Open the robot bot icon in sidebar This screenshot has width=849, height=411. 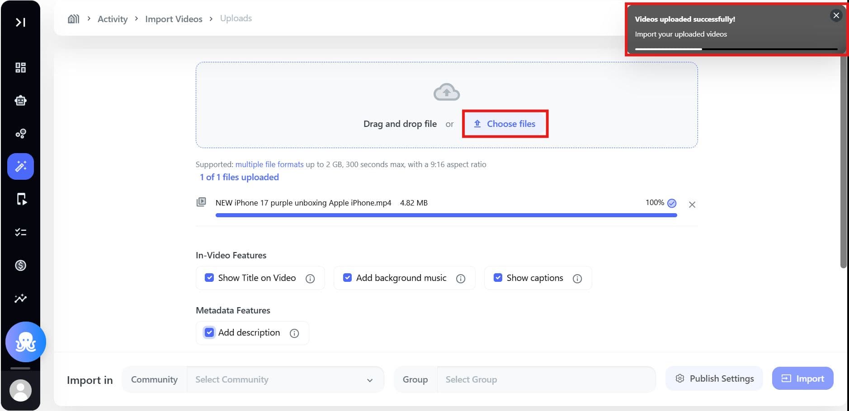pos(20,100)
